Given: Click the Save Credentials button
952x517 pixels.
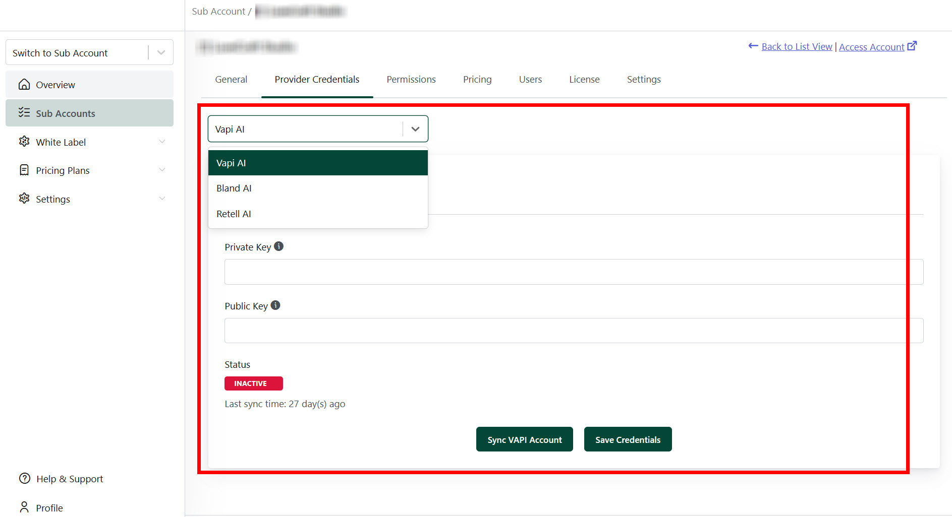Looking at the screenshot, I should tap(628, 439).
